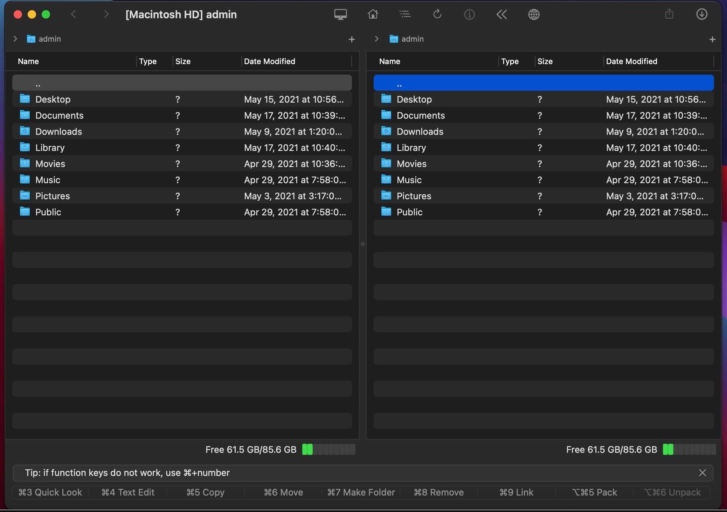The width and height of the screenshot is (727, 512).
Task: Click left panel disk usage bar
Action: 328,449
